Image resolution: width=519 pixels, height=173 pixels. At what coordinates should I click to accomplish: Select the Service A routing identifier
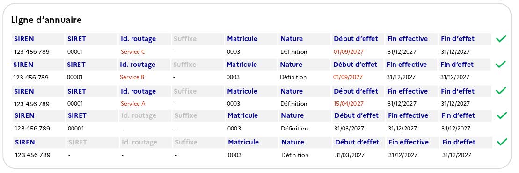pyautogui.click(x=133, y=104)
